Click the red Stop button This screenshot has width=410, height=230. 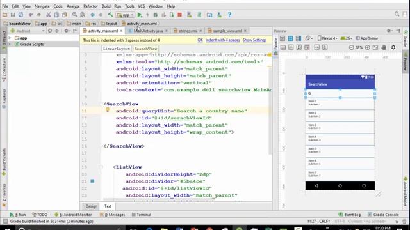click(179, 15)
